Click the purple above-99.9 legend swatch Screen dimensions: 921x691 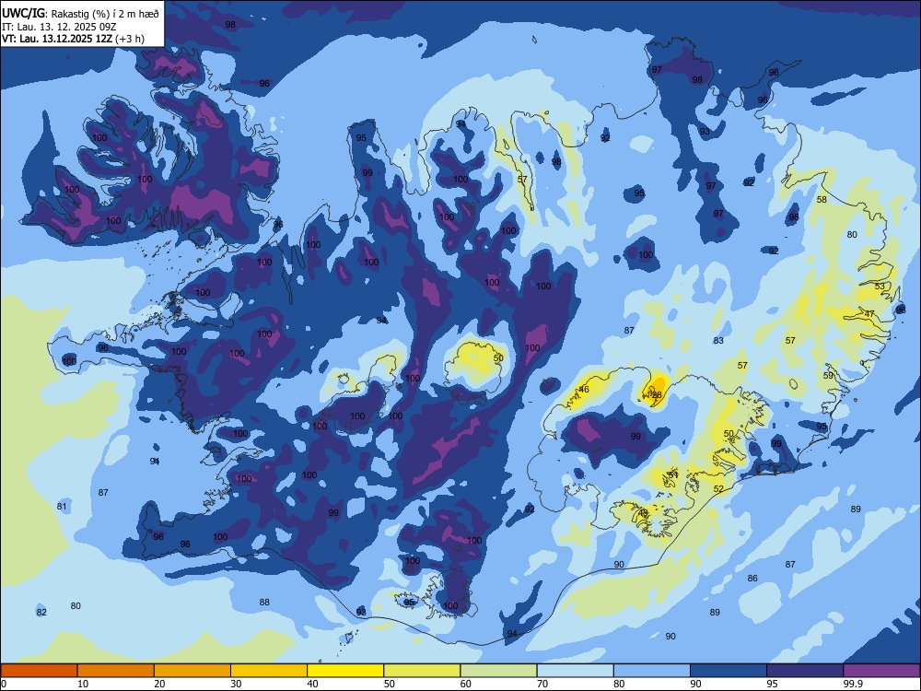(x=881, y=671)
